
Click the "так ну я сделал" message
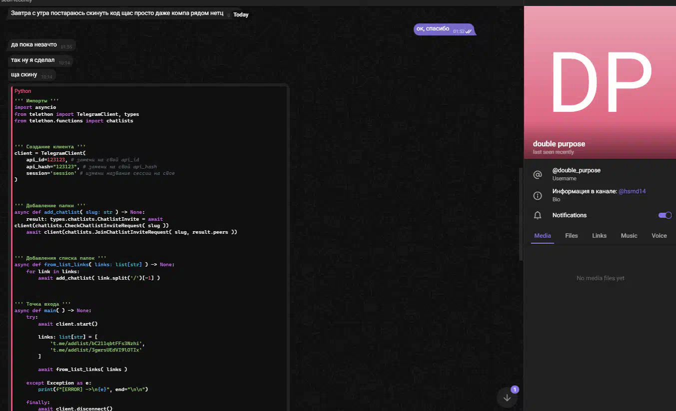40,60
